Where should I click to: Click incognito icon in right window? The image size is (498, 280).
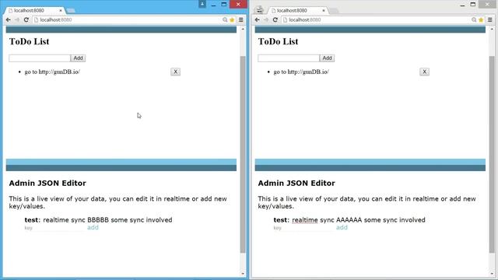[x=259, y=10]
